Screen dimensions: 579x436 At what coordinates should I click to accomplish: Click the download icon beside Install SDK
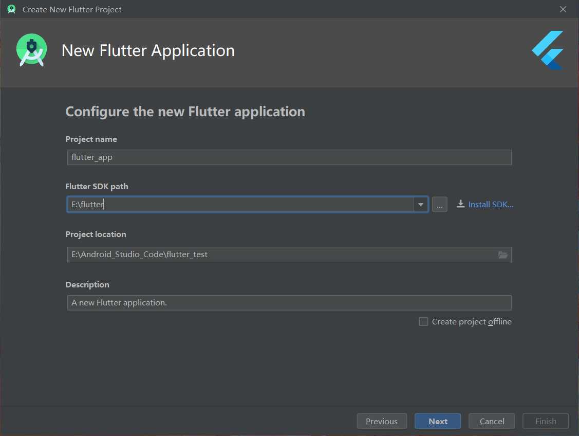click(460, 204)
